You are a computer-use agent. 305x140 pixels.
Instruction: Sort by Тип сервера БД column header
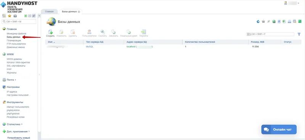(x=104, y=42)
